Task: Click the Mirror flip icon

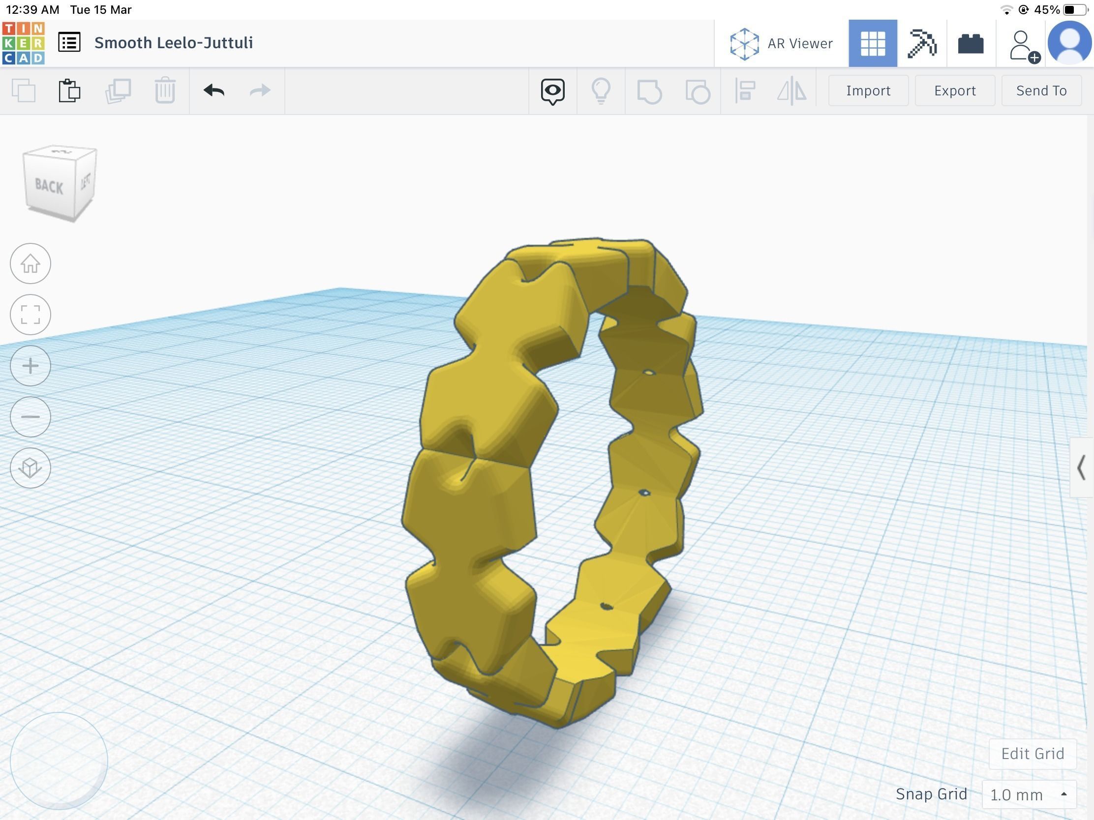Action: pyautogui.click(x=792, y=91)
